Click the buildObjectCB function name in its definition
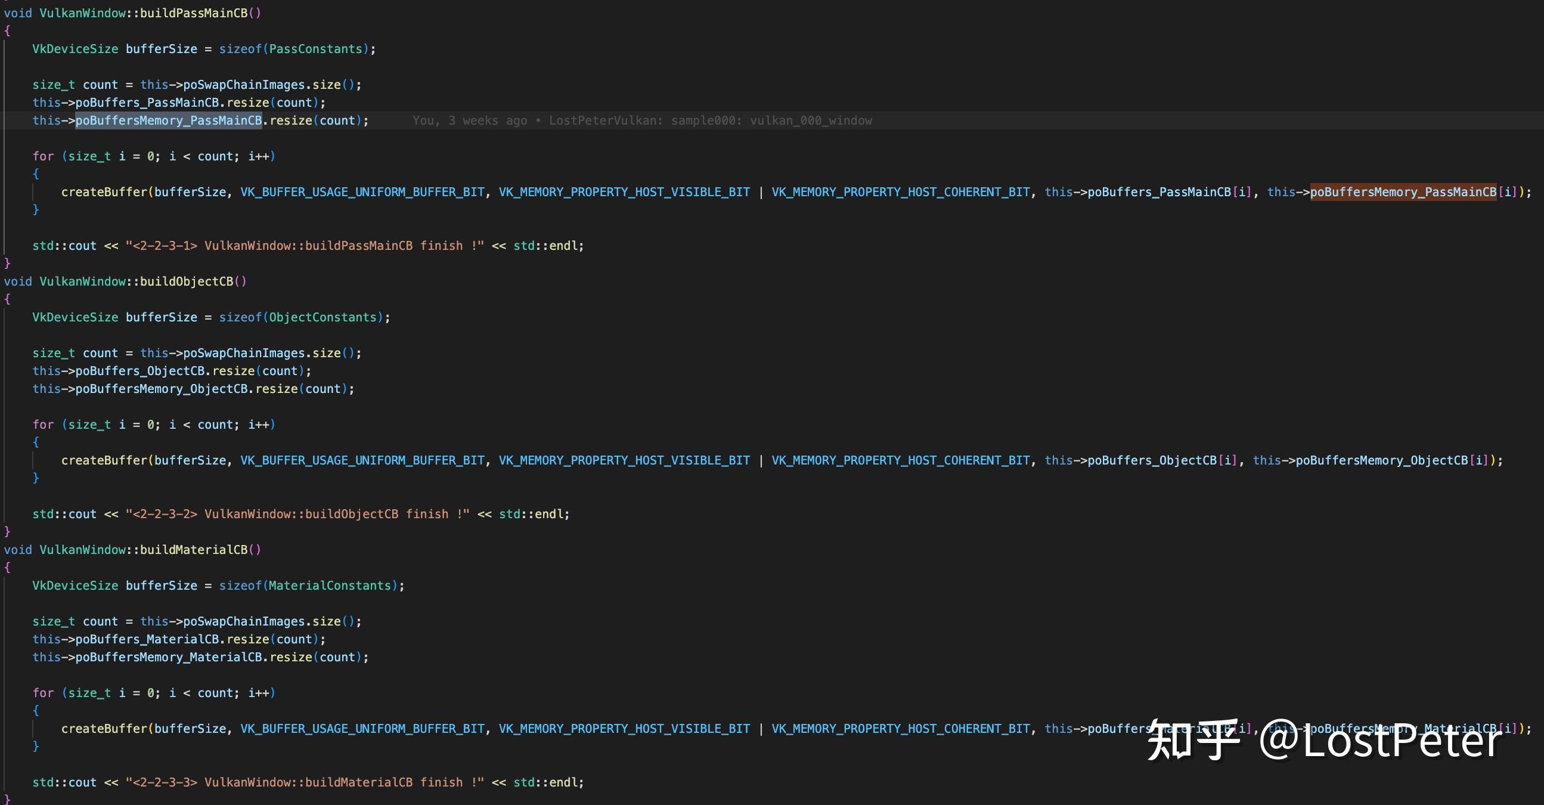Image resolution: width=1544 pixels, height=805 pixels. (187, 281)
